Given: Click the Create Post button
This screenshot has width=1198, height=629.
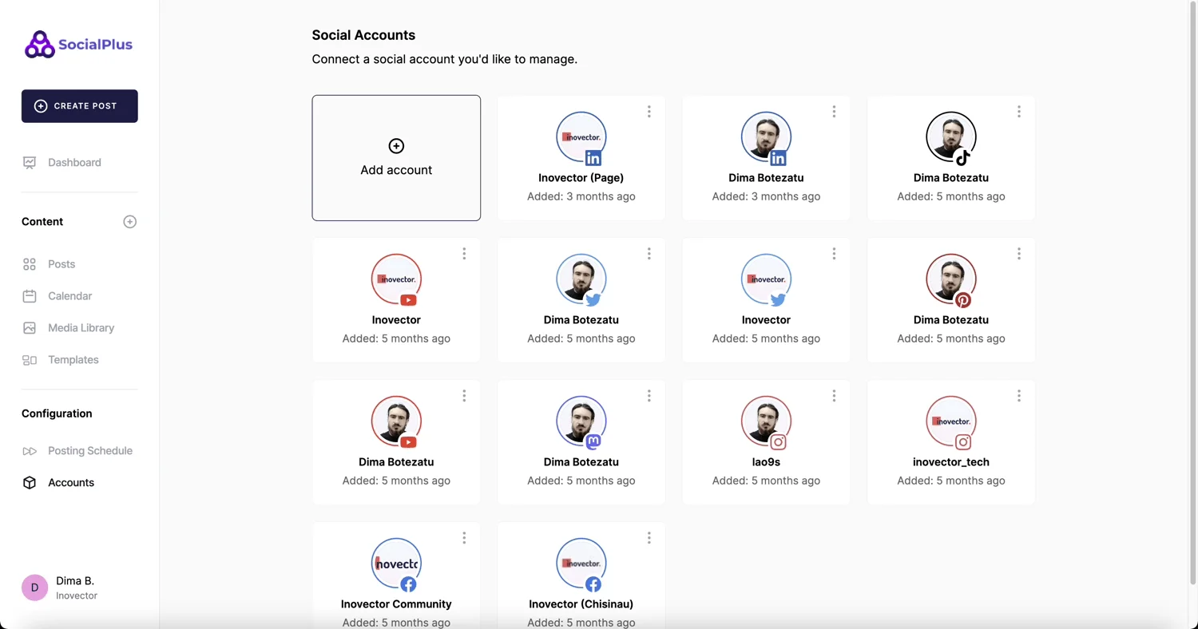Looking at the screenshot, I should tap(79, 105).
